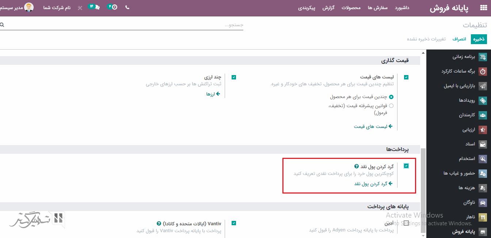
Task: Open پایانه فروش sidebar icon
Action: (483, 232)
